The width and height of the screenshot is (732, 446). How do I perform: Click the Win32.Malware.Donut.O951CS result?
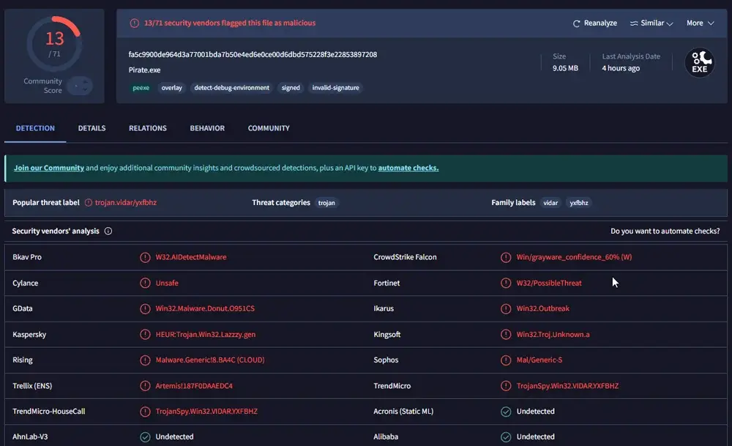[x=205, y=309]
